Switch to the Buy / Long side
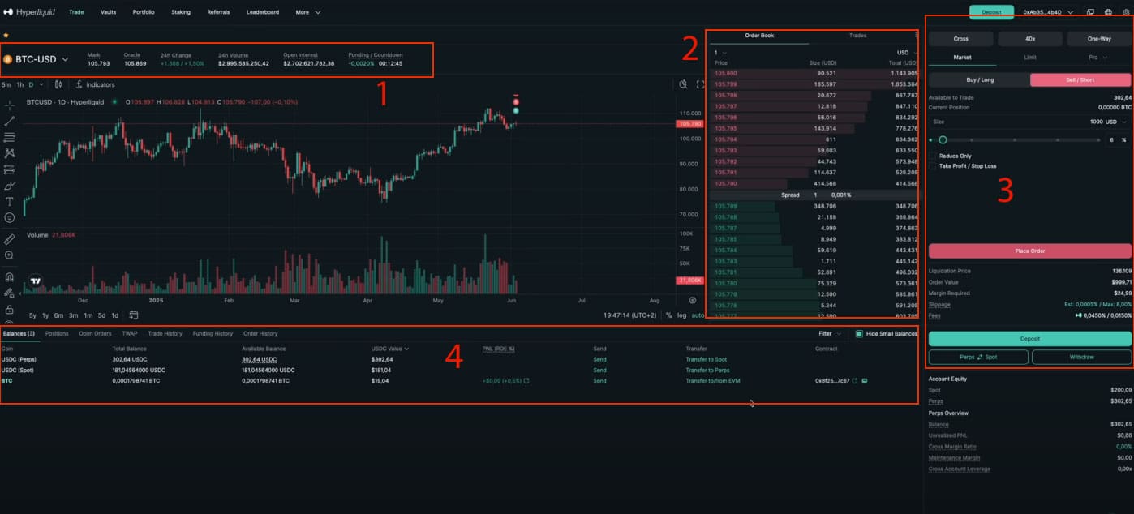 click(980, 79)
